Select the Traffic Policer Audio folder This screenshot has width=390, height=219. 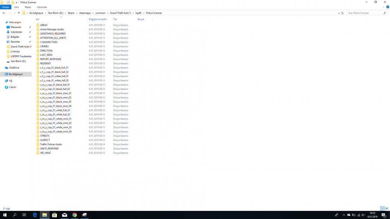(x=51, y=144)
